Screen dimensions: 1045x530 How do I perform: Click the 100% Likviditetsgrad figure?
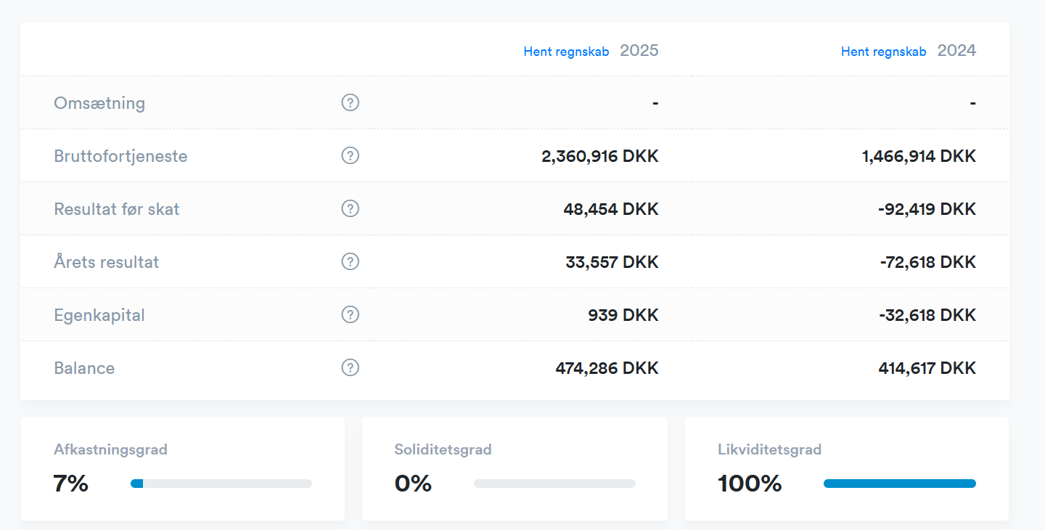tap(750, 484)
